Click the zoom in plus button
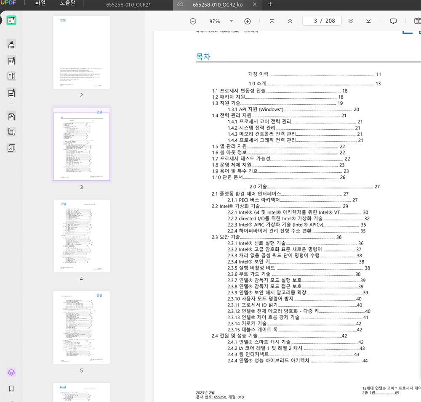Viewport: 421px width, 402px height. point(247,21)
